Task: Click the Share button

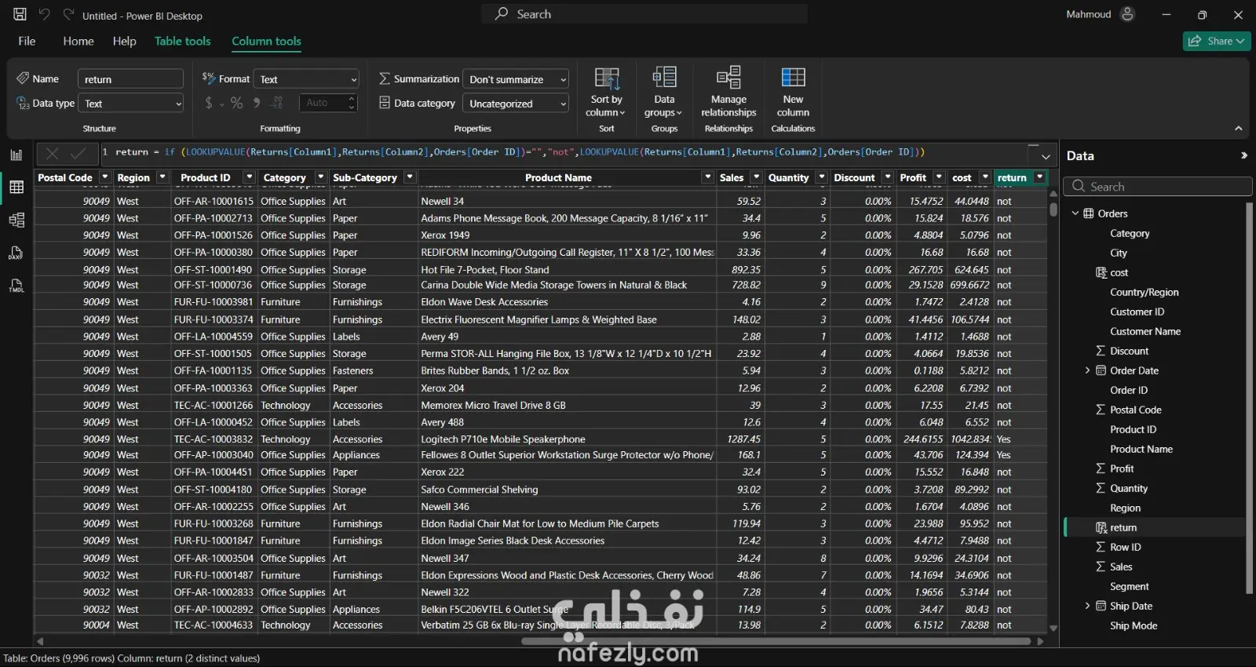Action: tap(1217, 41)
